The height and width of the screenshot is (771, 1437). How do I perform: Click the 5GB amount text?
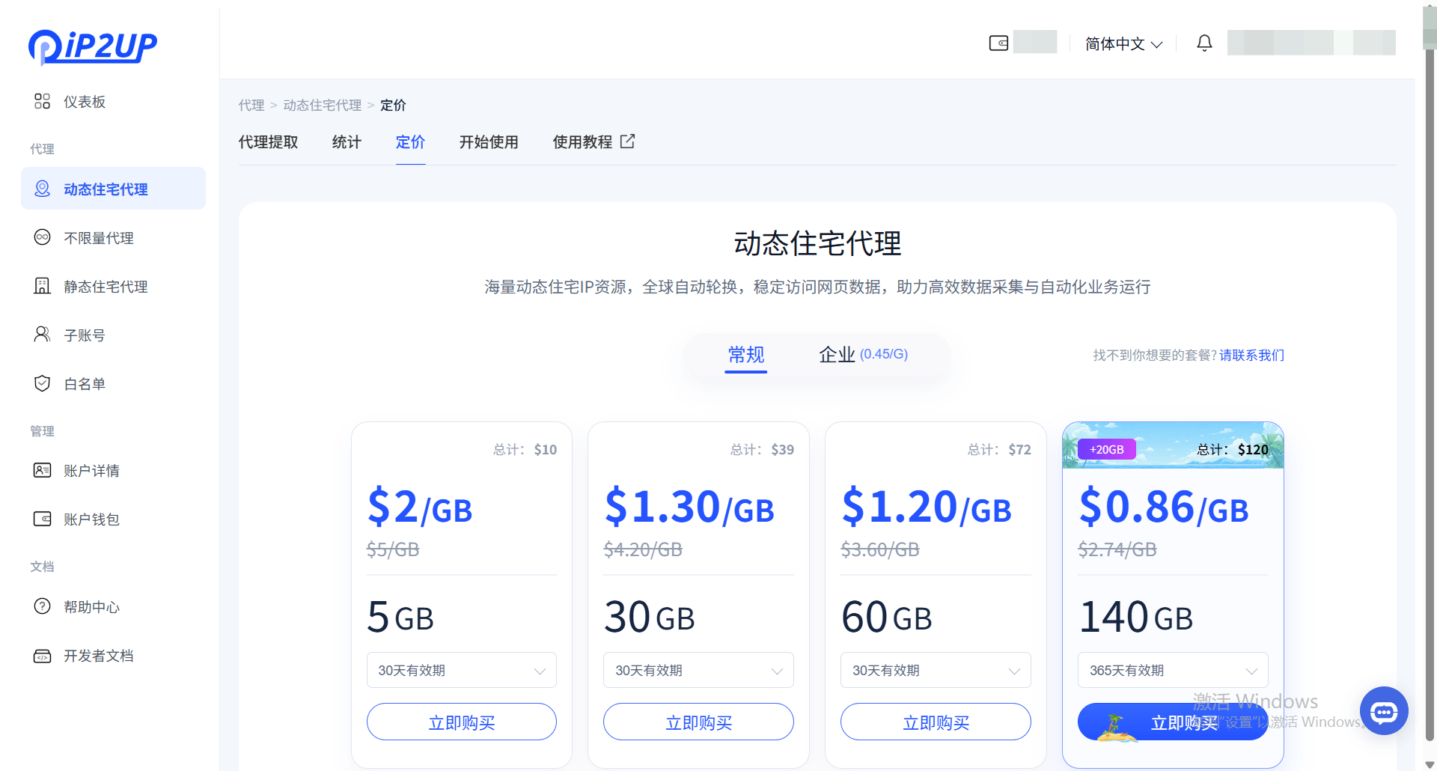(400, 618)
